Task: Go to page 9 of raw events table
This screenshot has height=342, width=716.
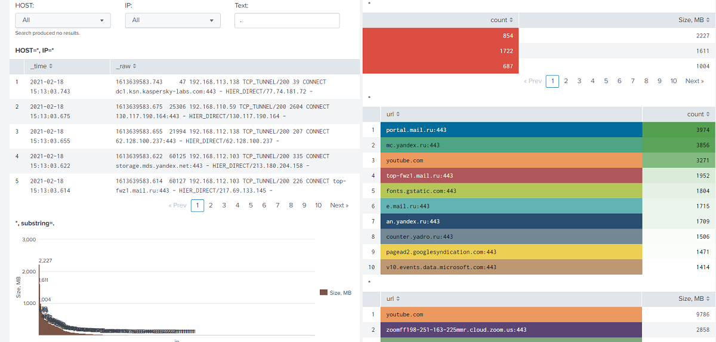Action: (x=304, y=205)
